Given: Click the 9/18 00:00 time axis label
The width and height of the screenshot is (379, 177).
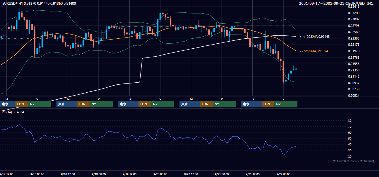Looking at the screenshot, I should tap(37, 174).
